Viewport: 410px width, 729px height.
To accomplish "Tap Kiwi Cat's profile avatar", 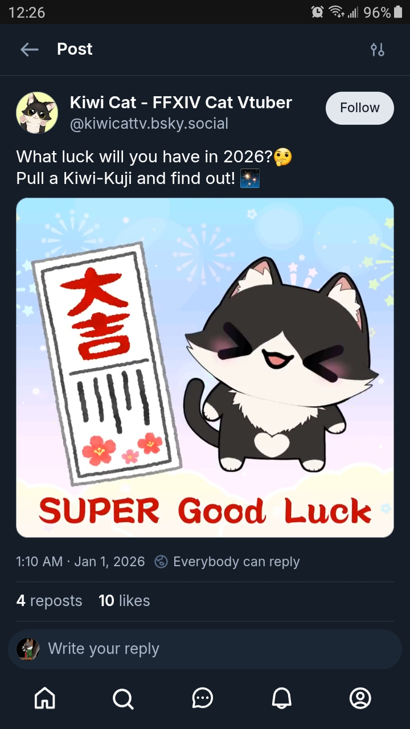I will click(37, 112).
